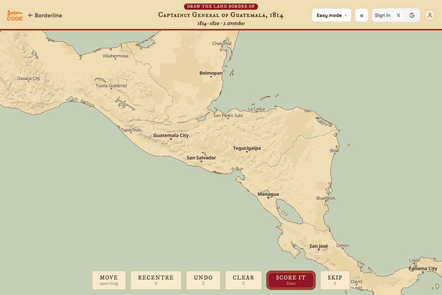Click the orange CODE logo
This screenshot has height=295, width=442.
15,15
